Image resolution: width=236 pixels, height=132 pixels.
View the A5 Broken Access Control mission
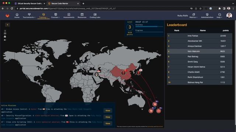click(108, 111)
